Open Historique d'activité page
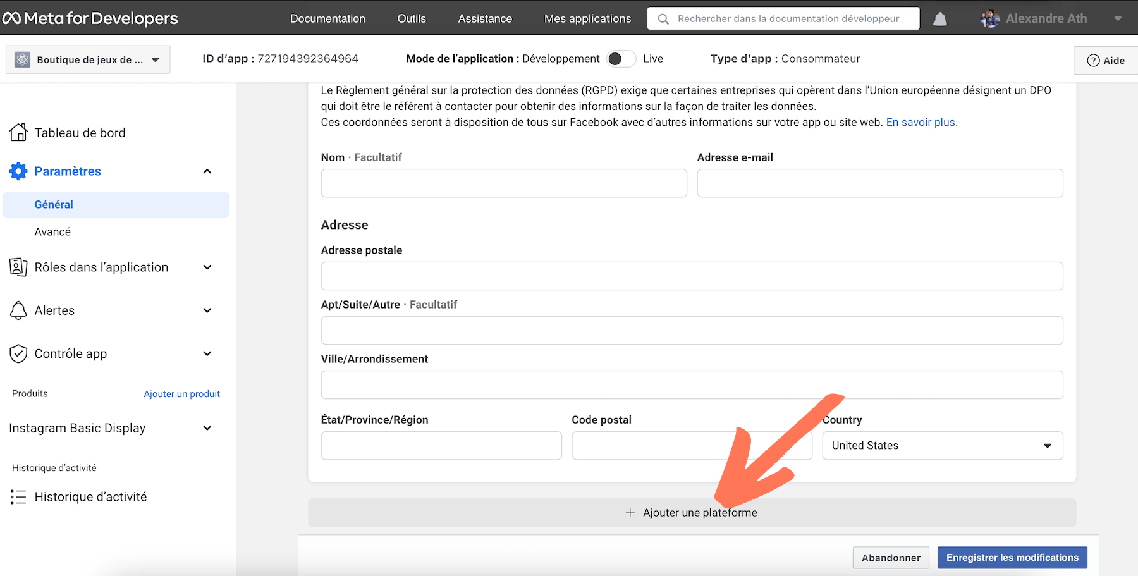 (90, 497)
